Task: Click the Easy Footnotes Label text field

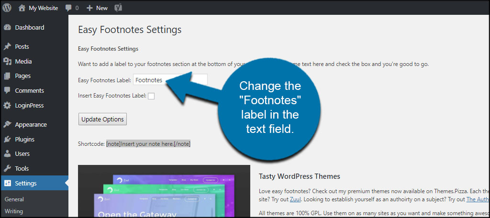Action: [x=170, y=80]
